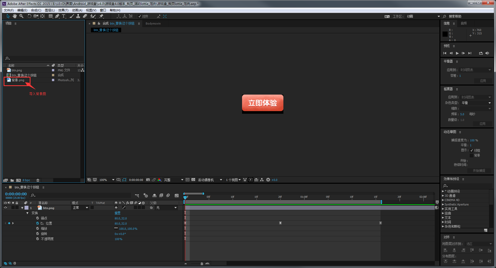Select the Brush tool
The image size is (496, 268).
[72, 16]
